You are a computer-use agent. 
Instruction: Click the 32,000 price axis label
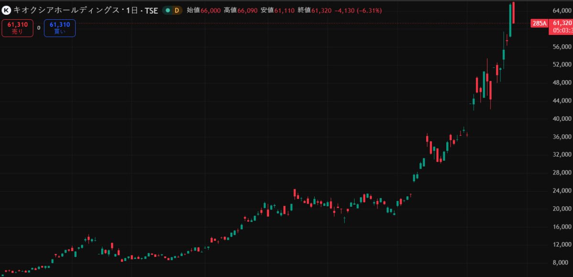tap(562, 155)
